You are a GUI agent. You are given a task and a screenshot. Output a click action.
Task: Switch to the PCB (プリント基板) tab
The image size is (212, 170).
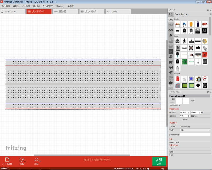(x=92, y=11)
